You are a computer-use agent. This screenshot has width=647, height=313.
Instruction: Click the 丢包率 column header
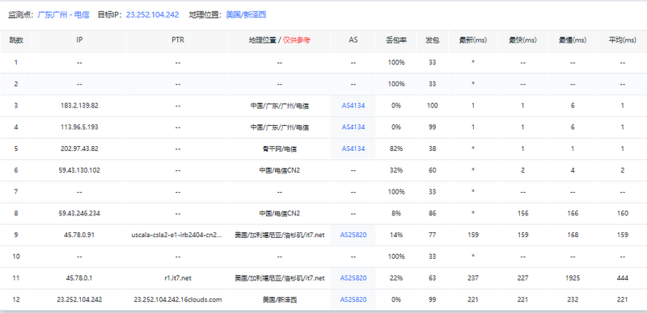395,40
